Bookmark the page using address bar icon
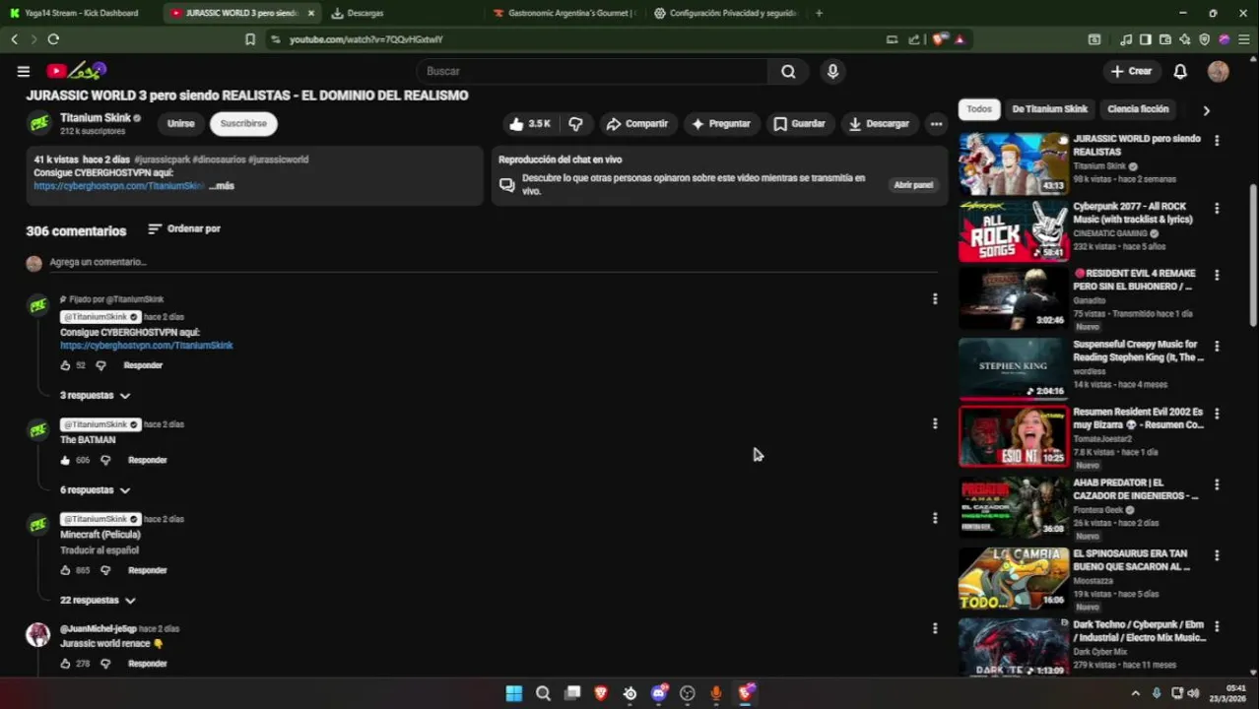This screenshot has height=709, width=1259. point(250,39)
